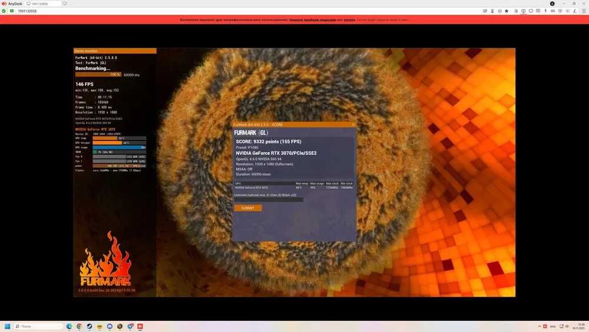Open the lightning actions icon in AnyDesk toolbar
The width and height of the screenshot is (589, 332).
tap(545, 11)
